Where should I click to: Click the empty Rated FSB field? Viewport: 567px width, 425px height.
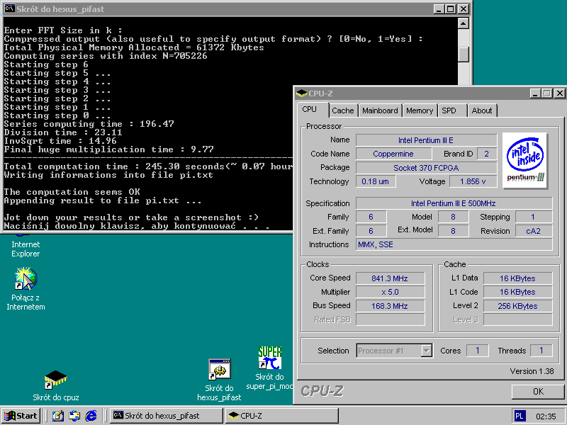(x=390, y=320)
